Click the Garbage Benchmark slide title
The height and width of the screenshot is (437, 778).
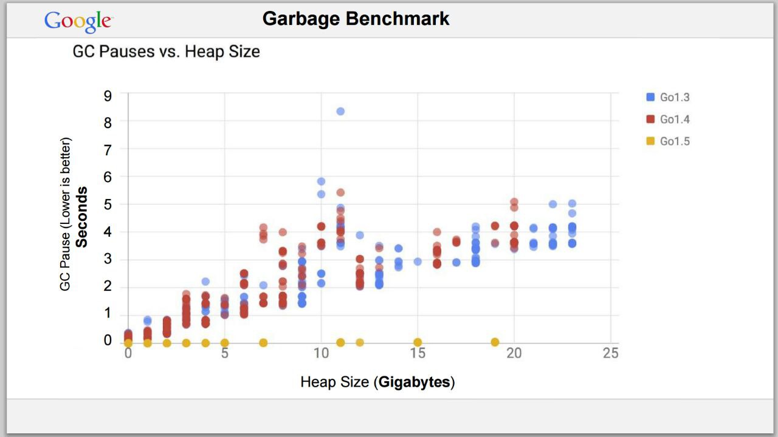click(x=356, y=19)
